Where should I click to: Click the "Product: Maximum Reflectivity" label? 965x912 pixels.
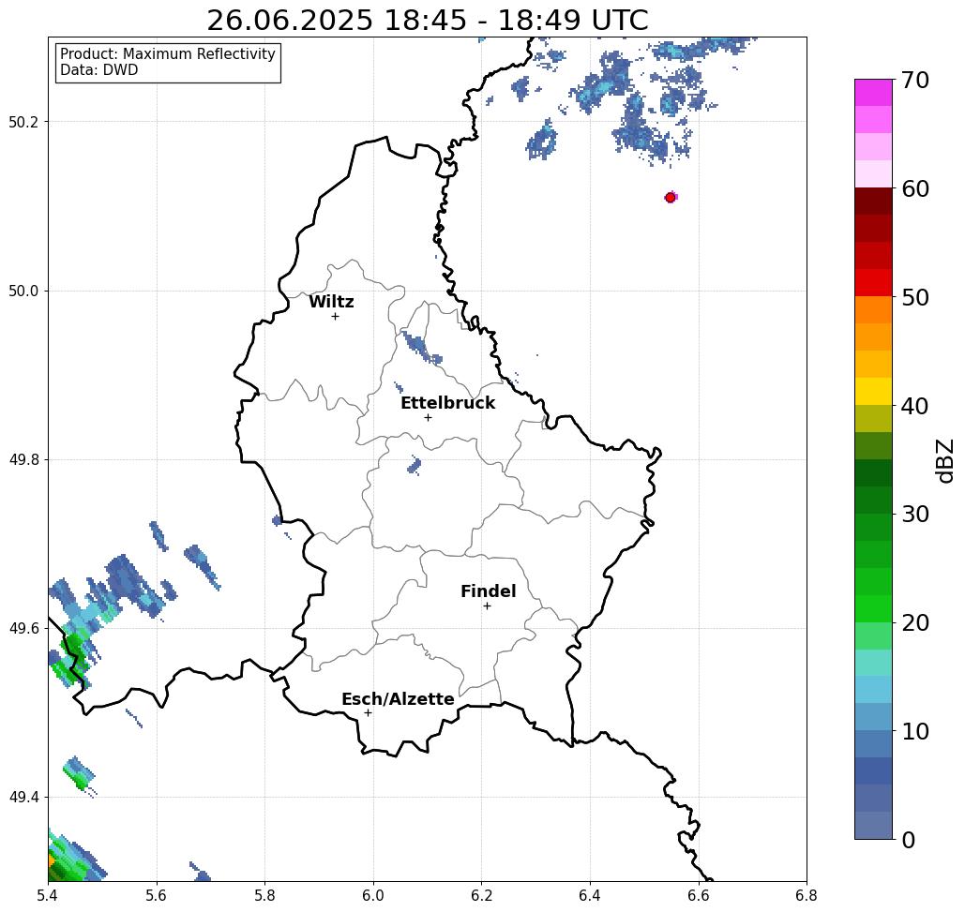tap(167, 54)
